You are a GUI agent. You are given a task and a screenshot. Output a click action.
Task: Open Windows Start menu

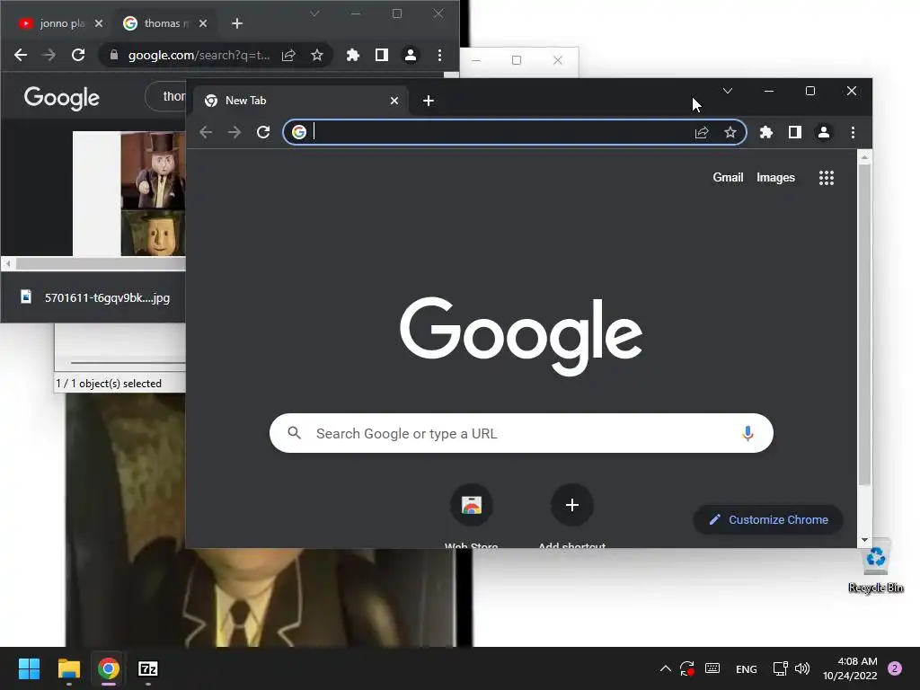point(29,668)
